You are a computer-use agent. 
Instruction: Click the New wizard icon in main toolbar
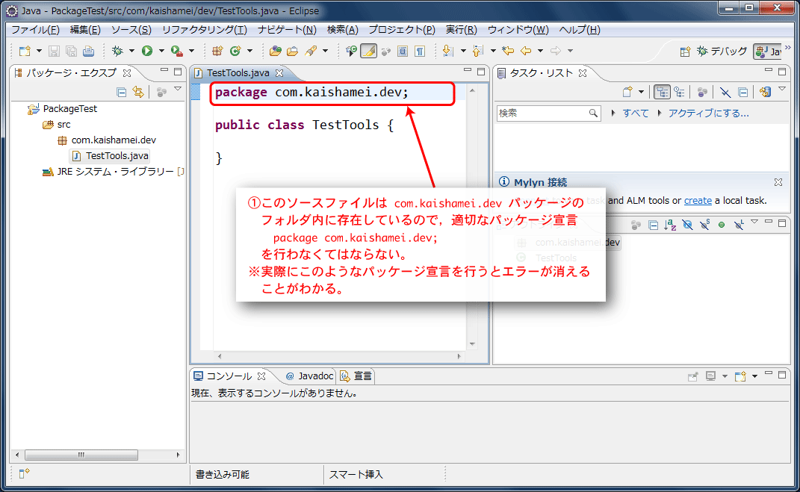click(x=25, y=51)
